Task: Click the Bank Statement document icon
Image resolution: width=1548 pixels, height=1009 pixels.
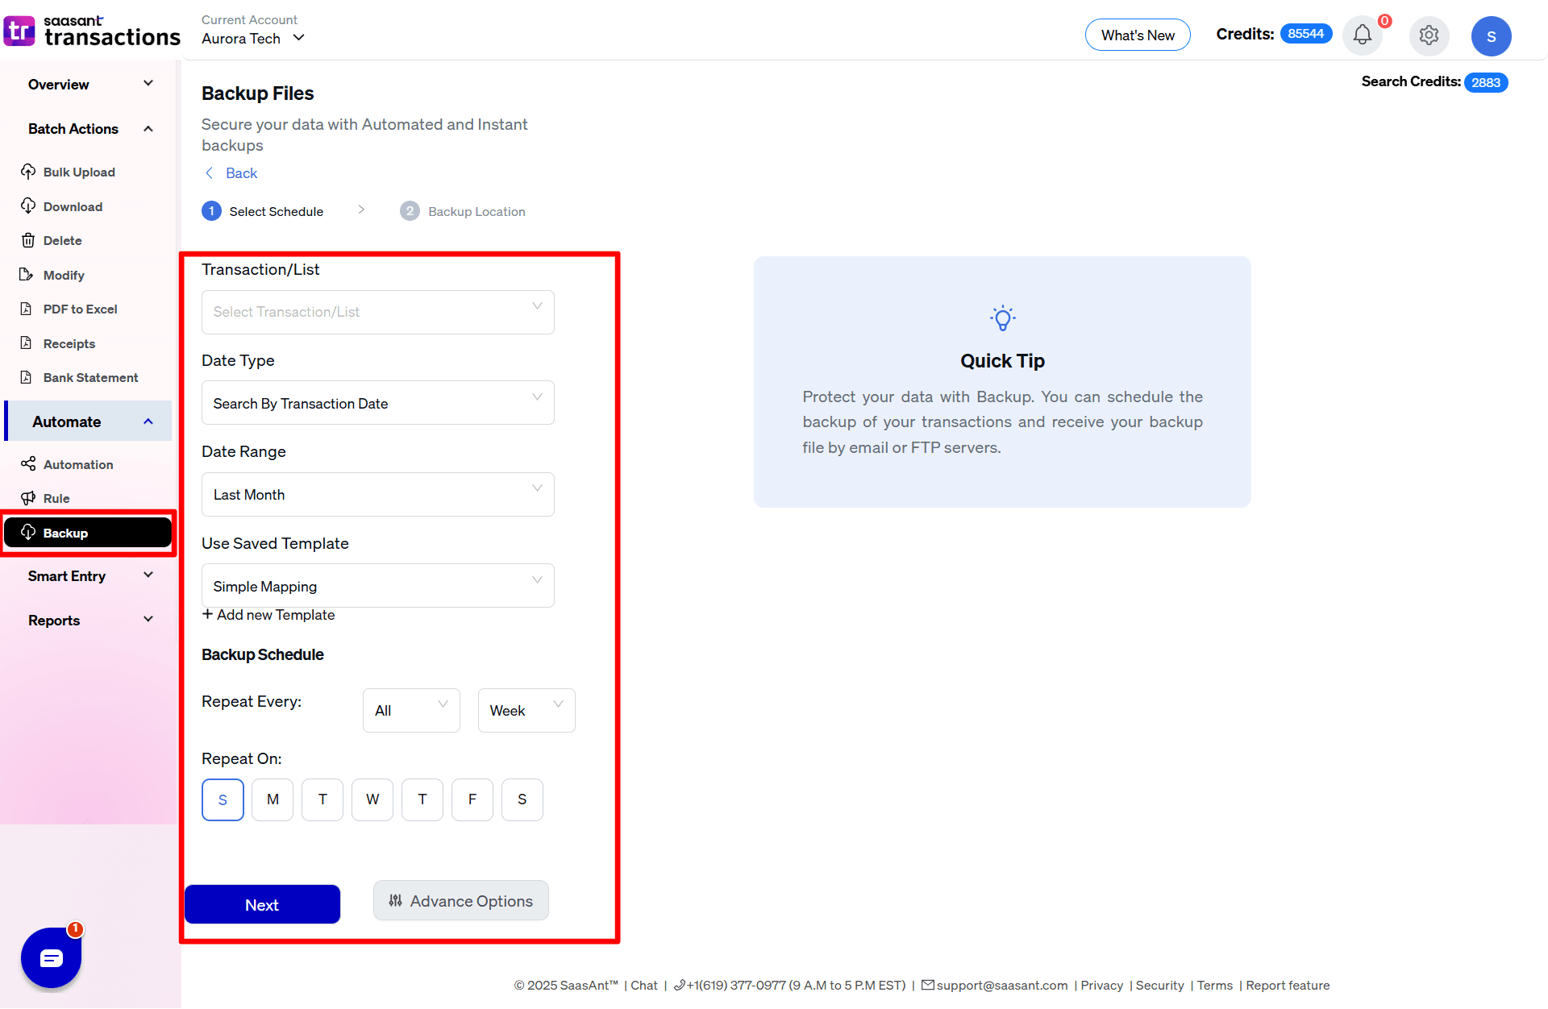Action: (x=27, y=377)
